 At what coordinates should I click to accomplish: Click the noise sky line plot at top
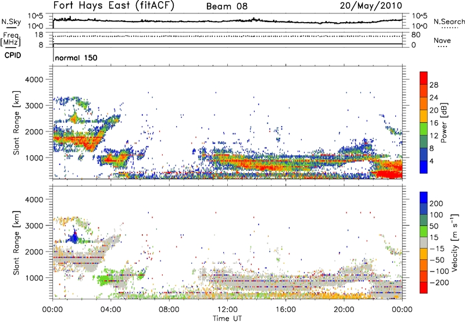coord(227,21)
